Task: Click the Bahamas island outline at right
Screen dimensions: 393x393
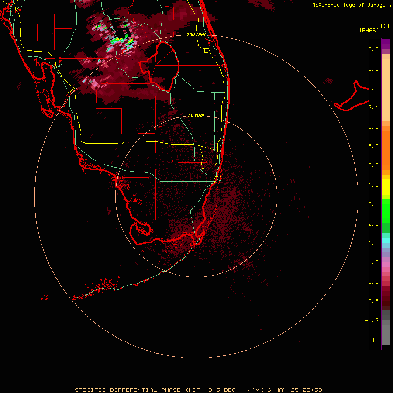Action: (352, 97)
